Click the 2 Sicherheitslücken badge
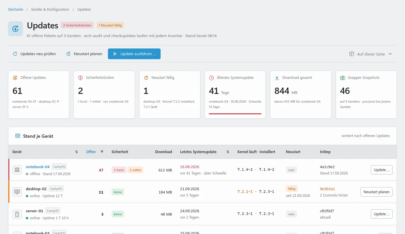This screenshot has width=405, height=234. click(77, 25)
